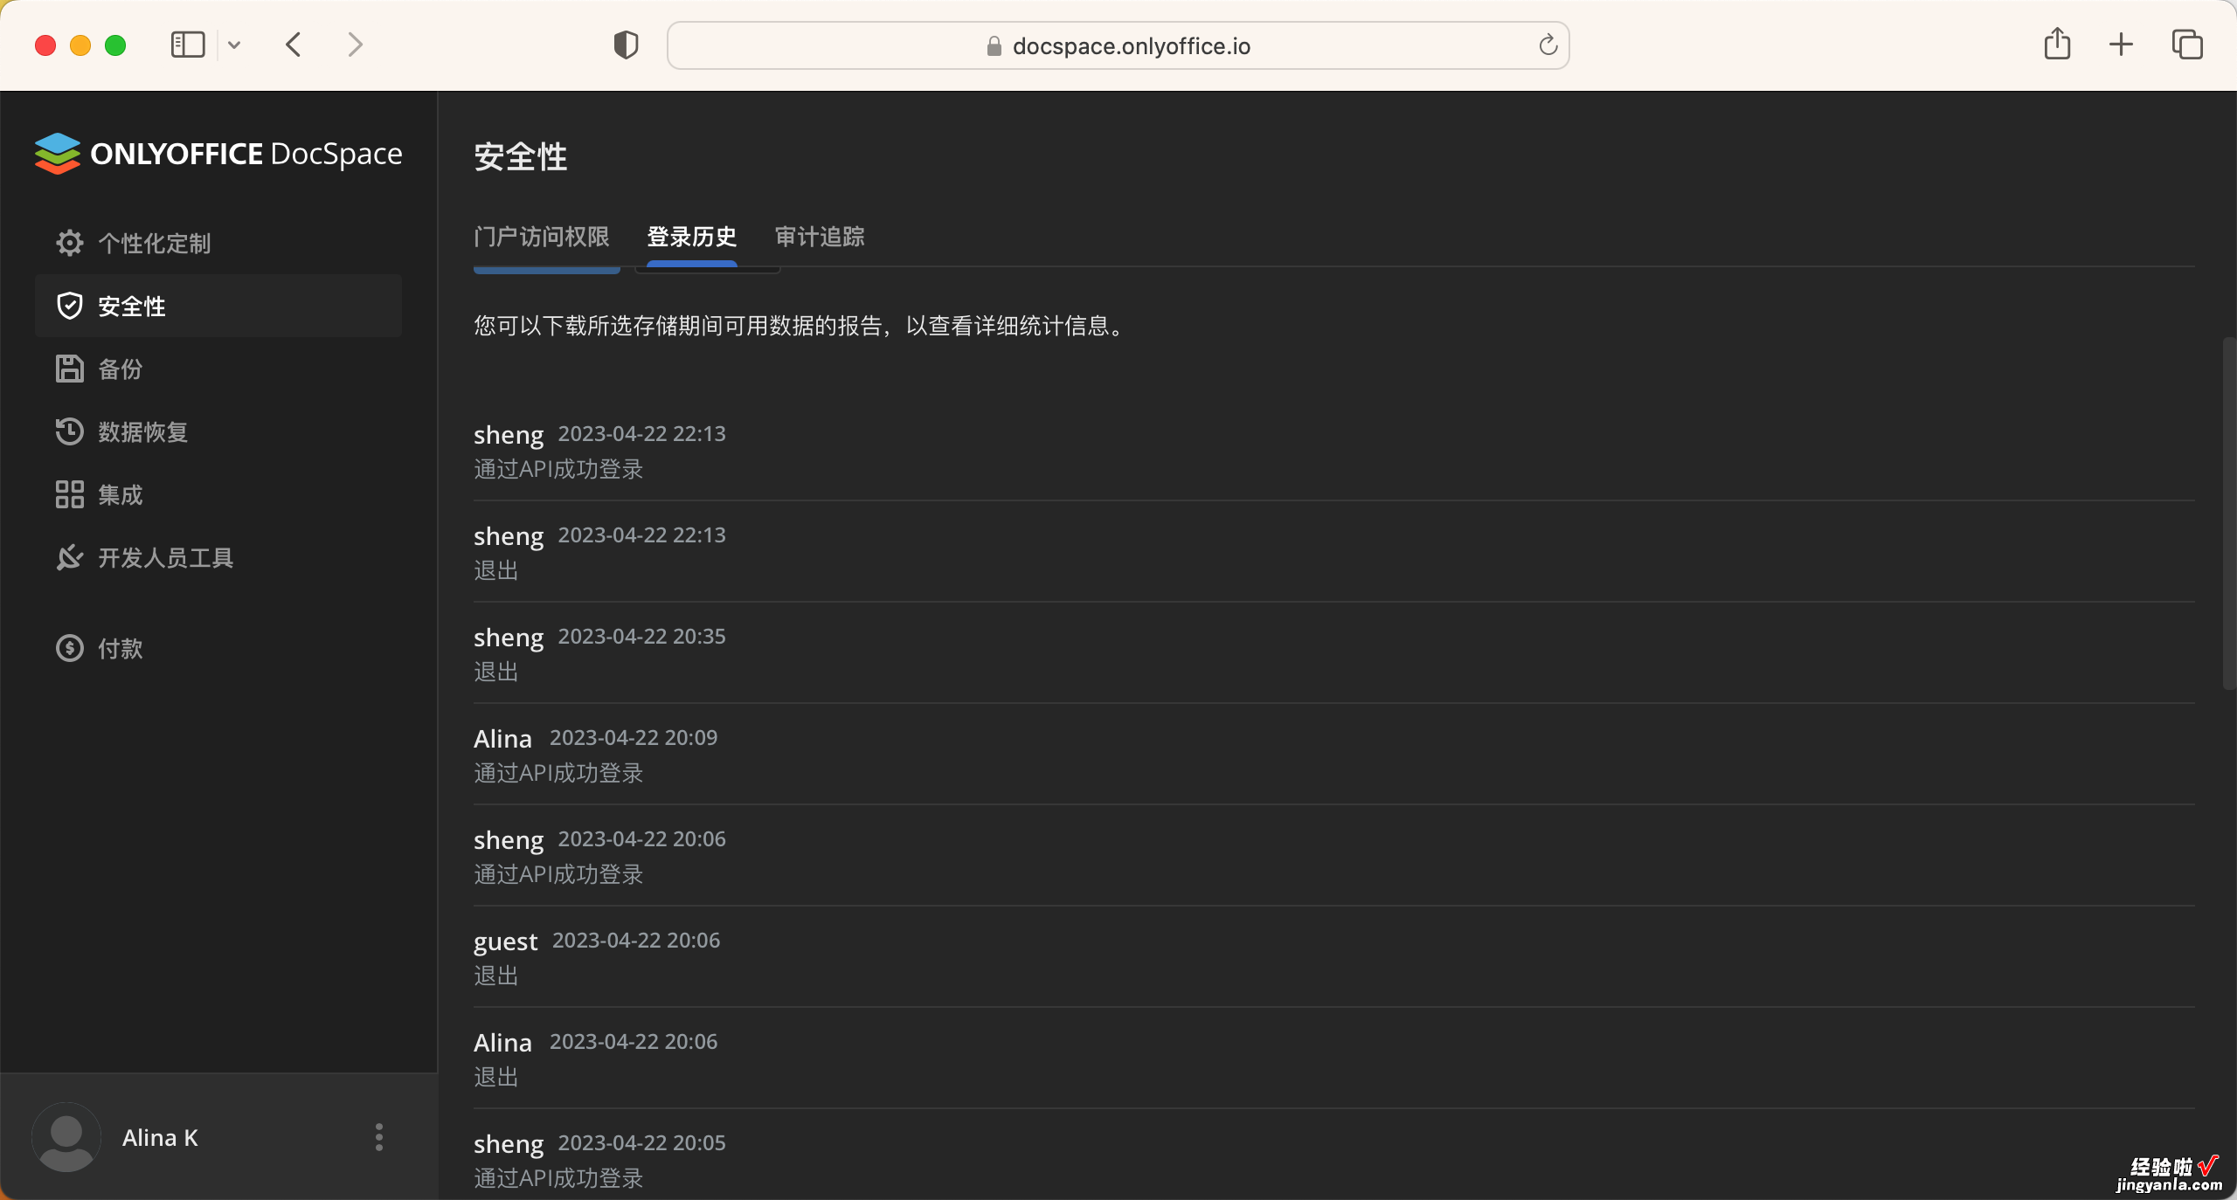
Task: Open the 集成 grid icon
Action: click(70, 494)
